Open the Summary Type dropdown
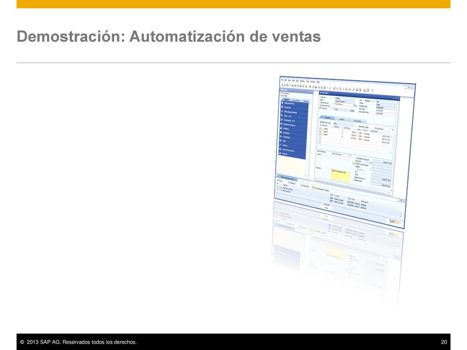 click(384, 129)
